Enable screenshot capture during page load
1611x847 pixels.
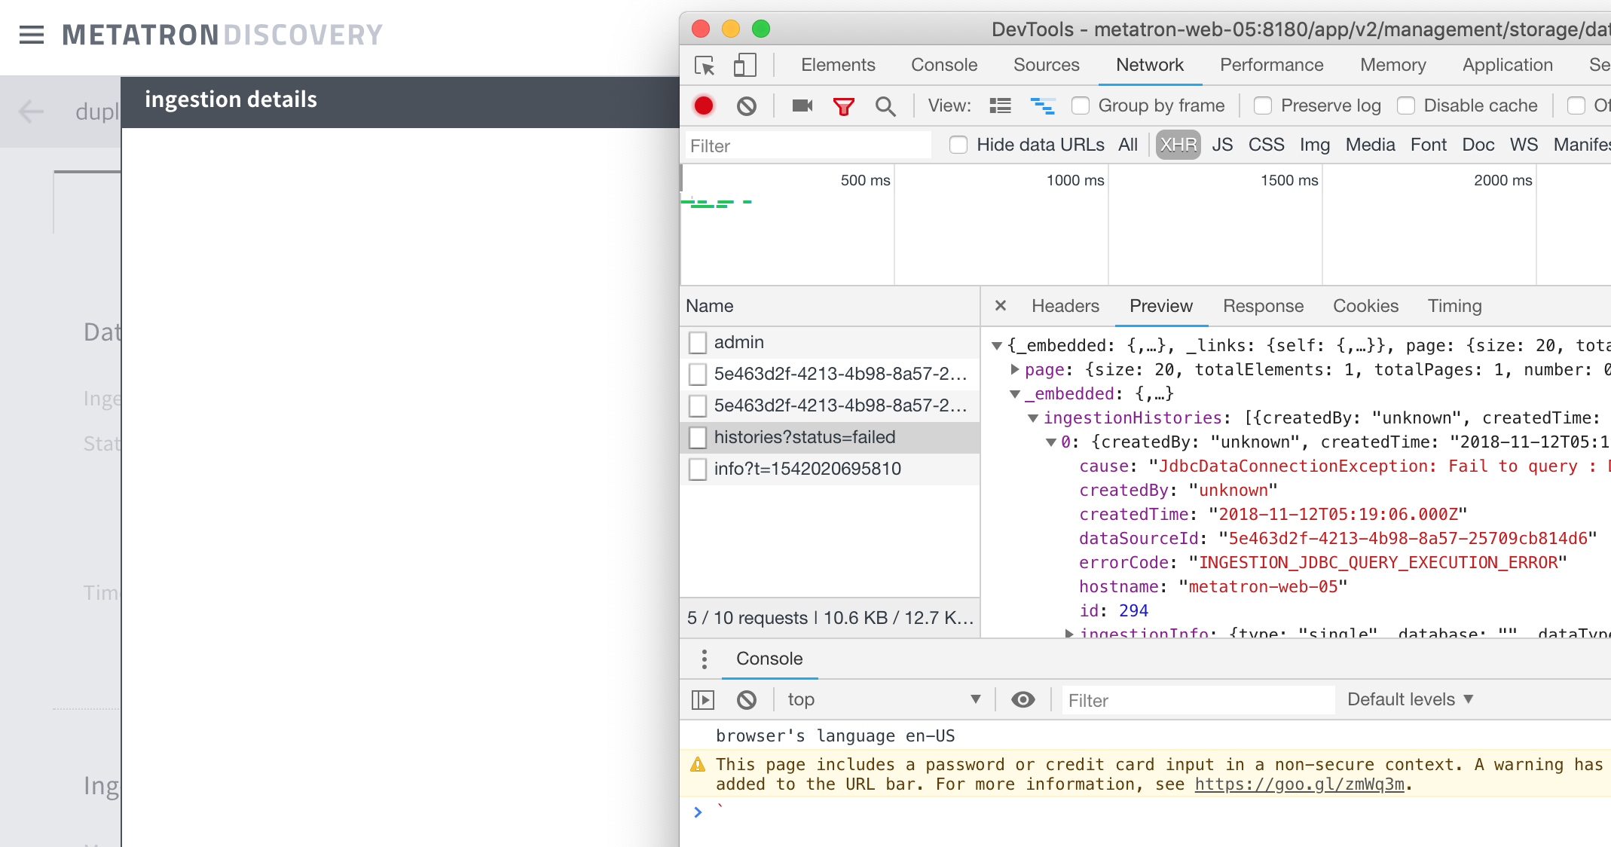coord(801,105)
